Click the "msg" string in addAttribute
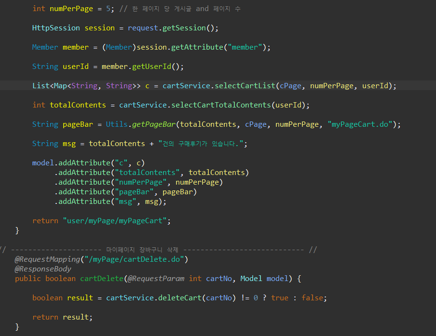This screenshot has height=336, width=436. [x=125, y=202]
